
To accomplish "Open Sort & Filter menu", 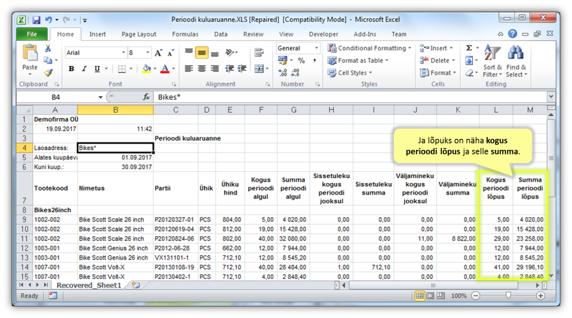I will tap(493, 61).
